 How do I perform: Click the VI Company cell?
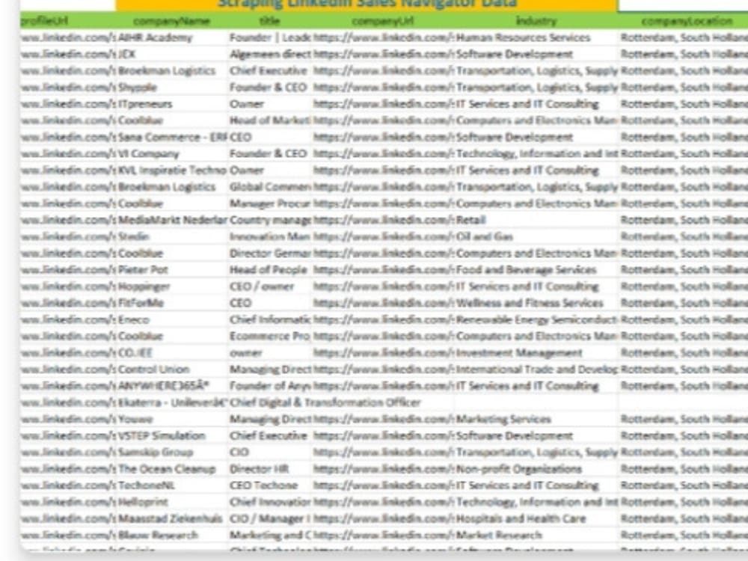[x=172, y=153]
